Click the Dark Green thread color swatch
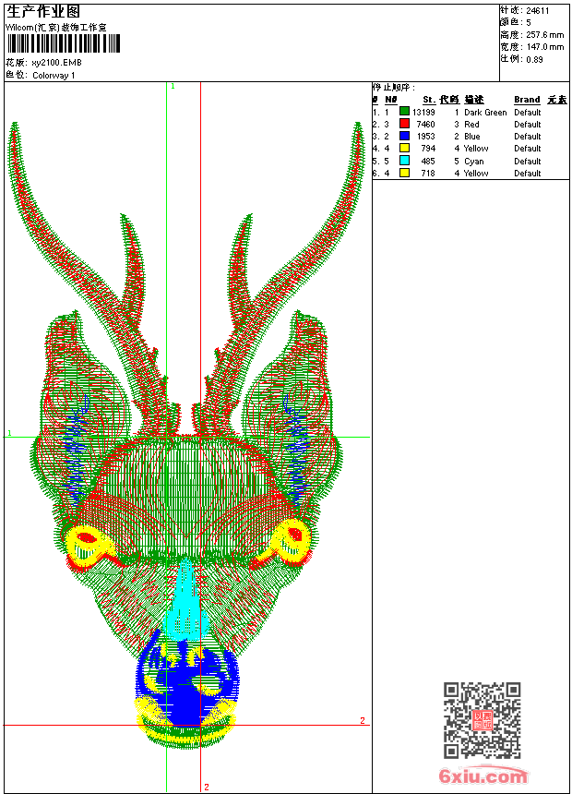The width and height of the screenshot is (572, 794). click(404, 112)
